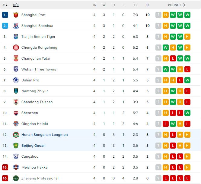Click the red rank 16 position badge
The image size is (201, 184).
(x=5, y=178)
